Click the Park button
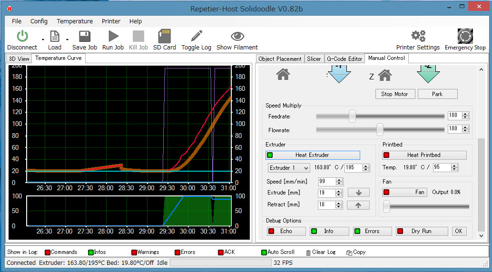This screenshot has width=492, height=272. [x=437, y=94]
